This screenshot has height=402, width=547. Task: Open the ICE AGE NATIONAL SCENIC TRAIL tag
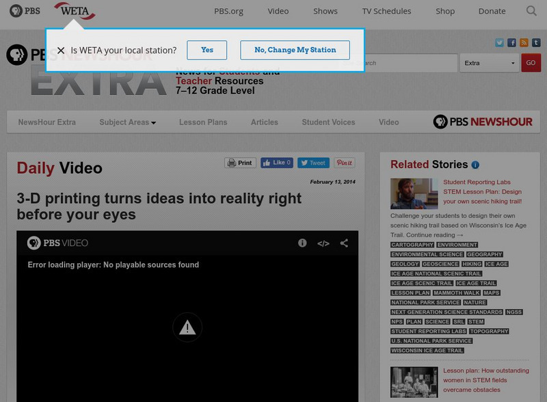[436, 273]
